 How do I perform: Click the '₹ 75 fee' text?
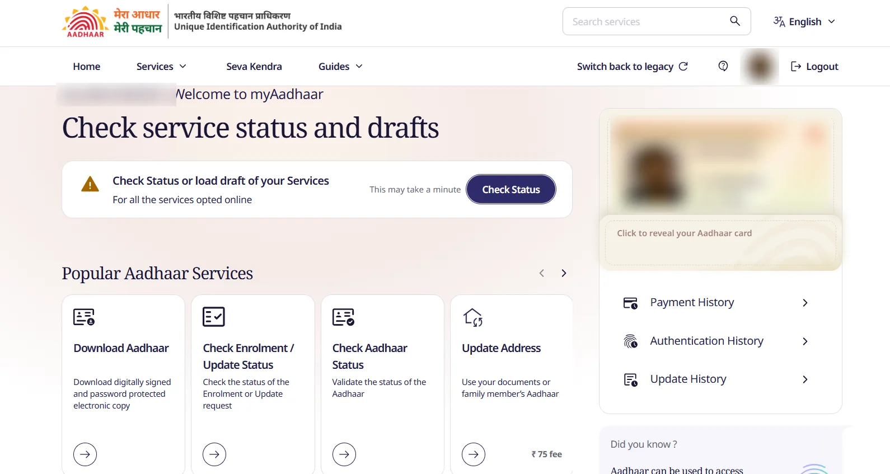click(x=546, y=454)
